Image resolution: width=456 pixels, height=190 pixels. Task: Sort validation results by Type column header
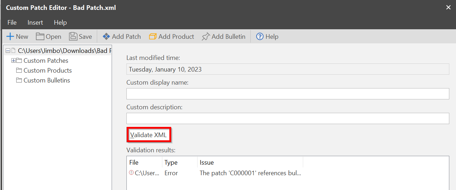(x=179, y=163)
